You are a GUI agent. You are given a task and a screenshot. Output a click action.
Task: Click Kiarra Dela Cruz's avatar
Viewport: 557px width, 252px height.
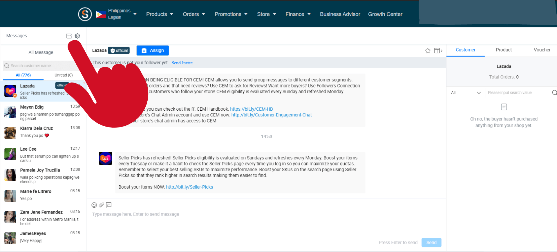click(x=10, y=133)
